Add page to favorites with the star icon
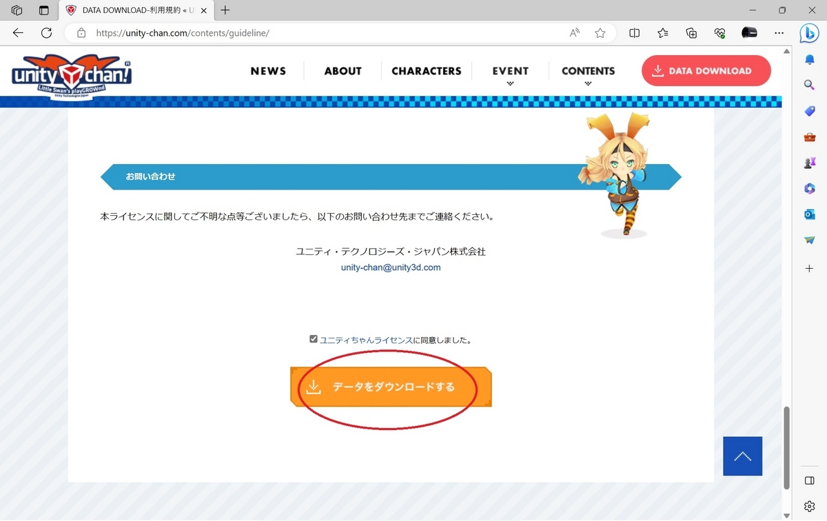Image resolution: width=827 pixels, height=521 pixels. click(x=600, y=32)
